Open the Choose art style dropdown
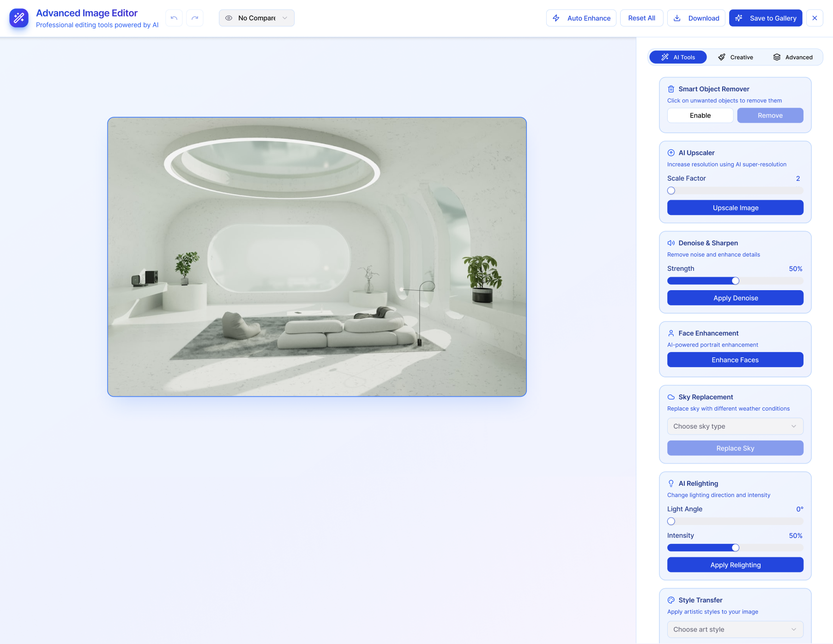Image resolution: width=833 pixels, height=644 pixels. [x=735, y=629]
